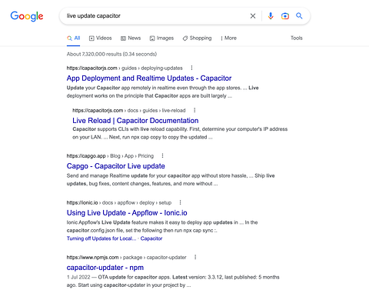Expand the More search filters menu
369x300 pixels.
coord(228,38)
